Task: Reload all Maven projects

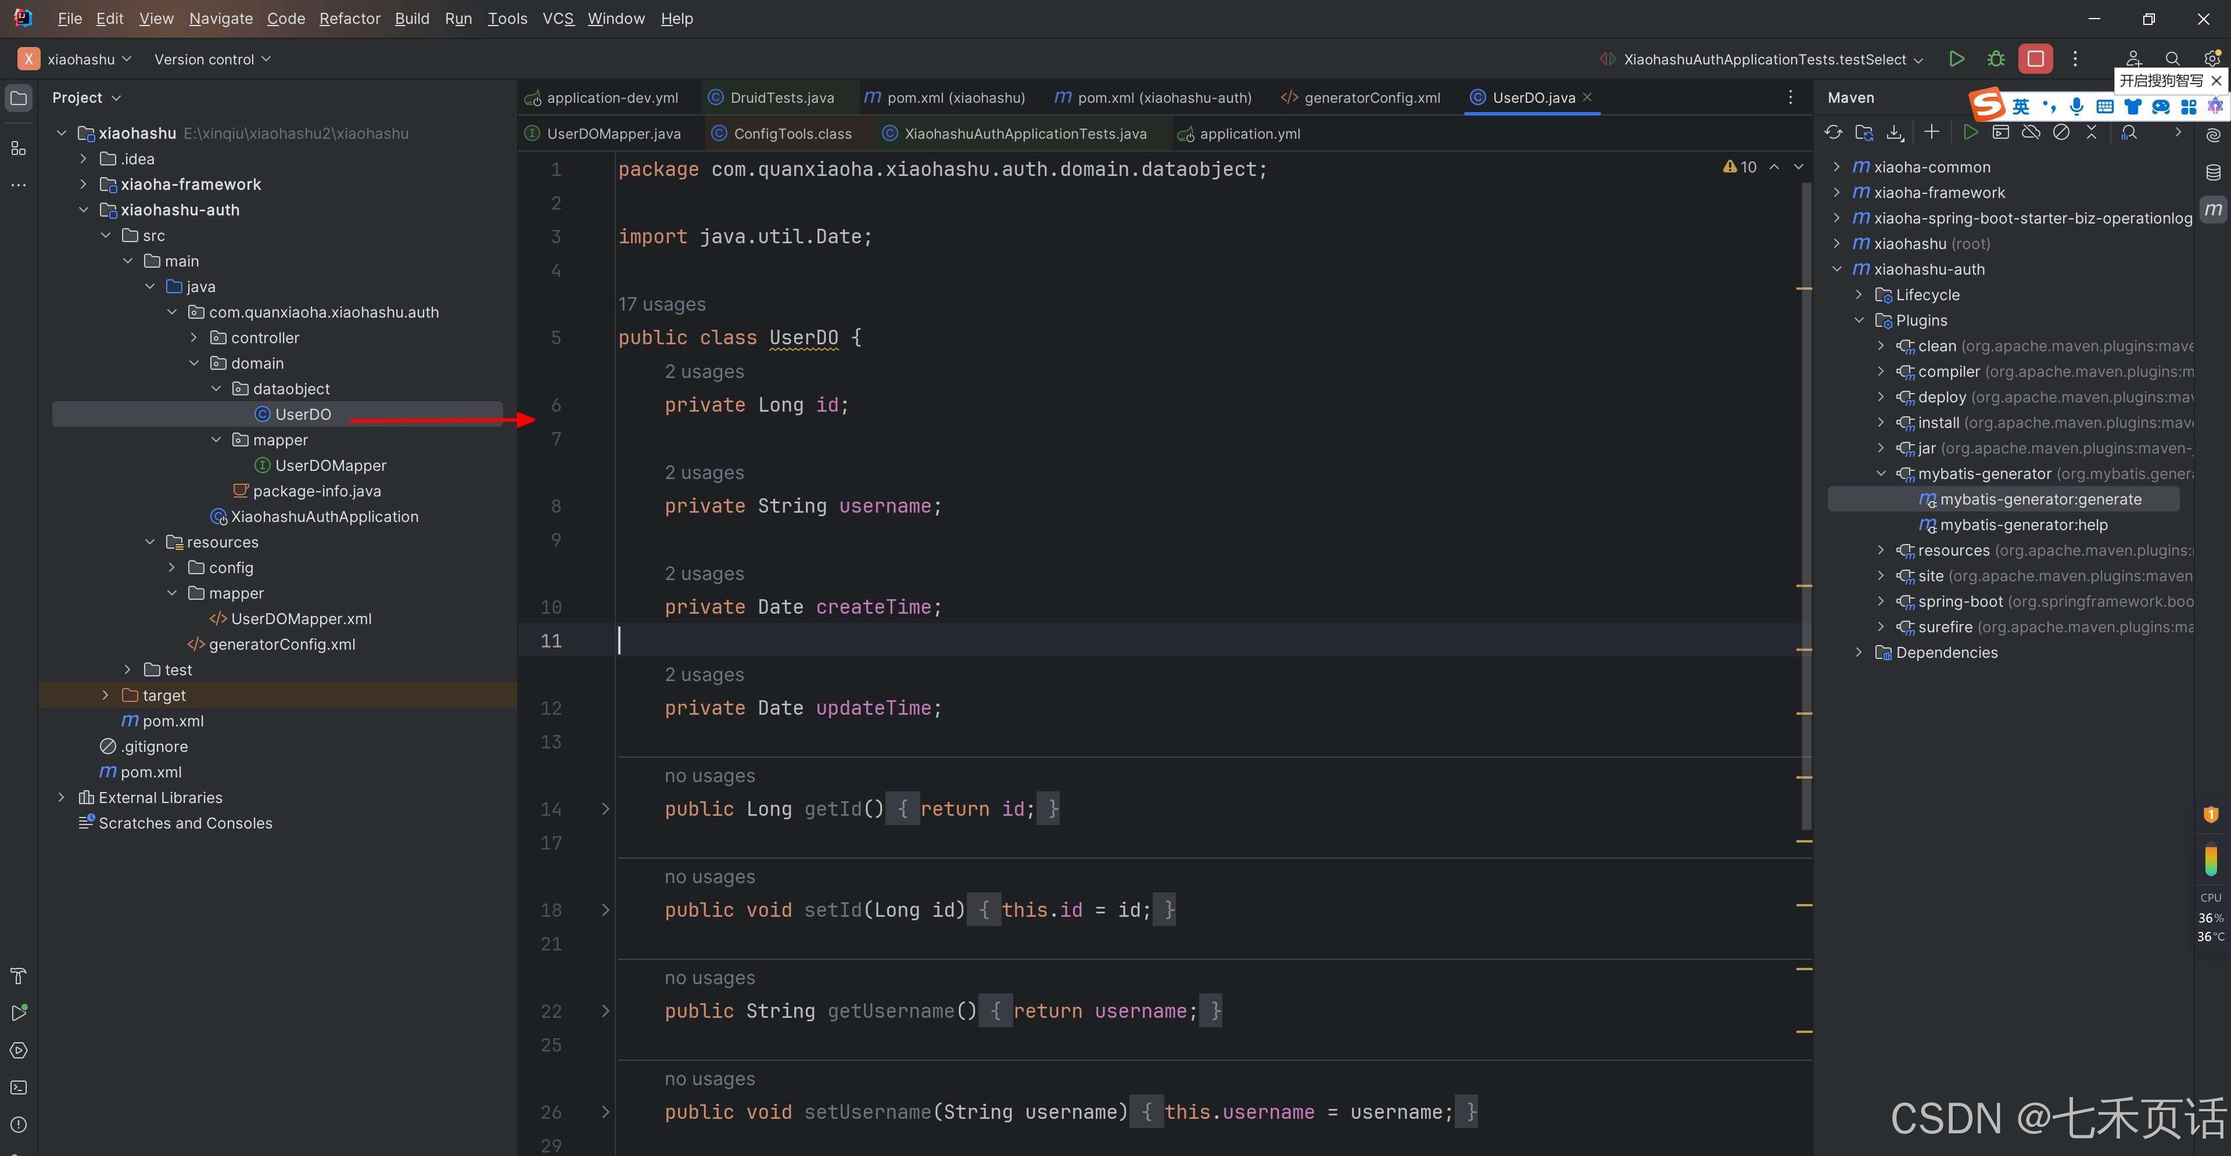Action: 1834,132
